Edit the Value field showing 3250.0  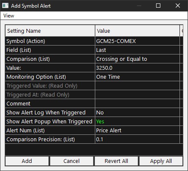click(137, 68)
